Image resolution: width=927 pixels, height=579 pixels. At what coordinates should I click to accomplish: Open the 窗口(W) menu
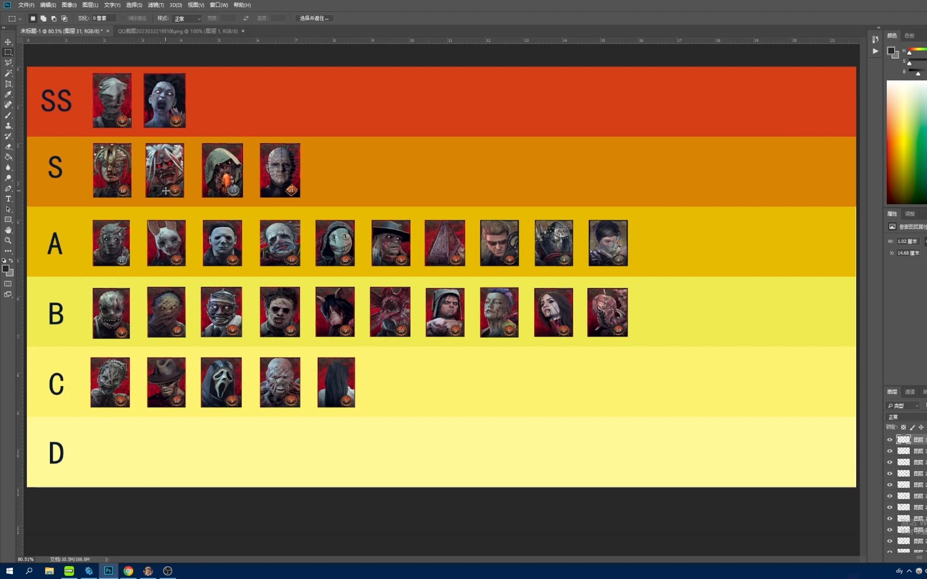[219, 5]
